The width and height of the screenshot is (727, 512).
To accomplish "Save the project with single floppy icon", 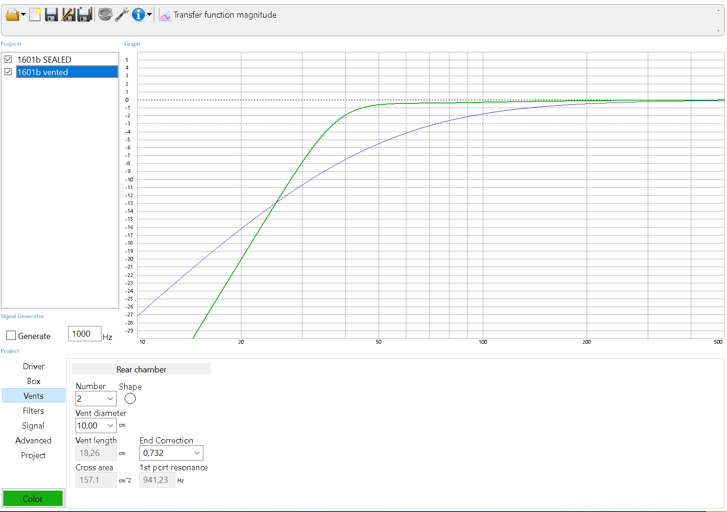I will tap(51, 15).
